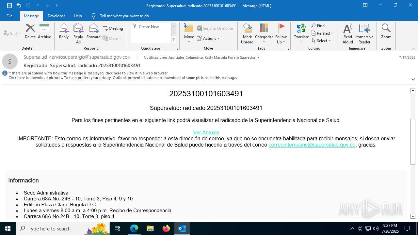Screen dimensions: 418x235
Task: Open File Explorer from taskbar
Action: 150,228
